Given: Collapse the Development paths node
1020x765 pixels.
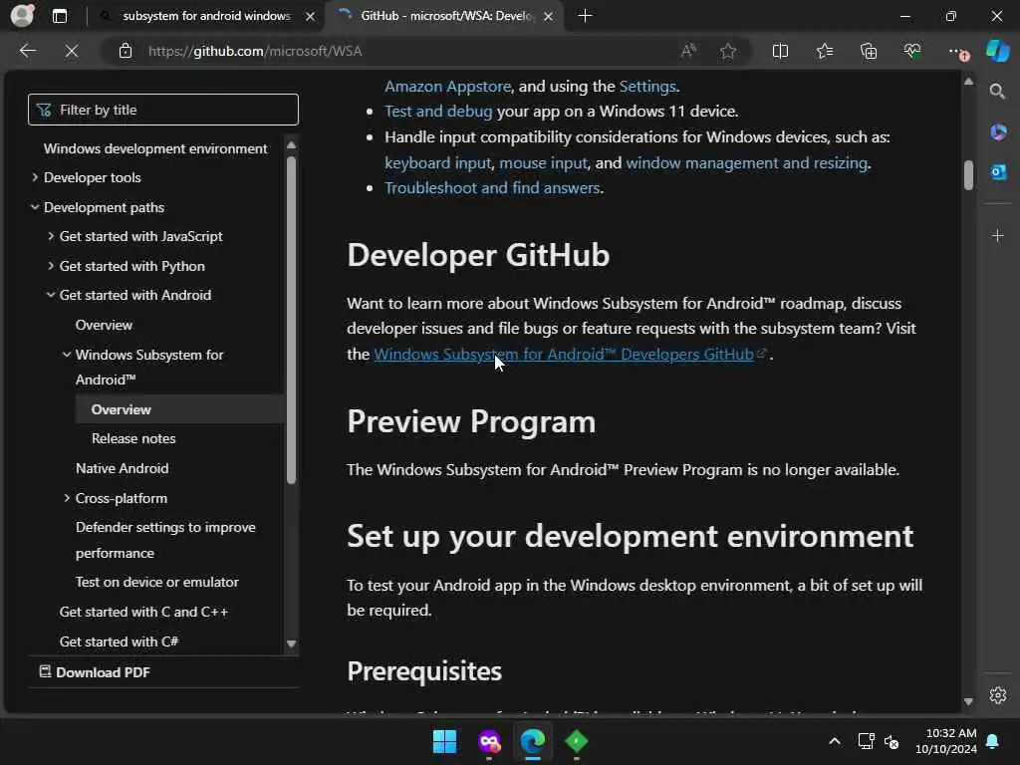Looking at the screenshot, I should tap(35, 207).
